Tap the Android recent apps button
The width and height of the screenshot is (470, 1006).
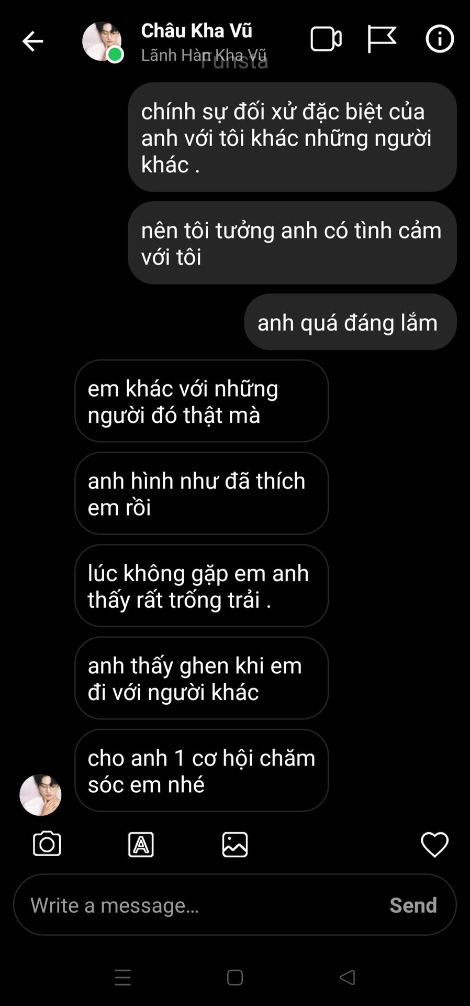[123, 978]
